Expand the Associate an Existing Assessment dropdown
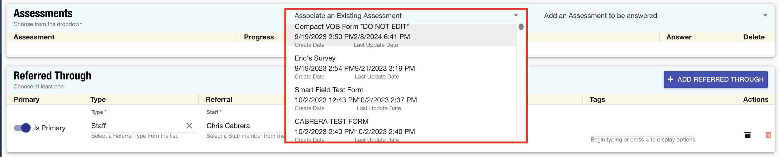779x157 pixels. click(x=515, y=16)
